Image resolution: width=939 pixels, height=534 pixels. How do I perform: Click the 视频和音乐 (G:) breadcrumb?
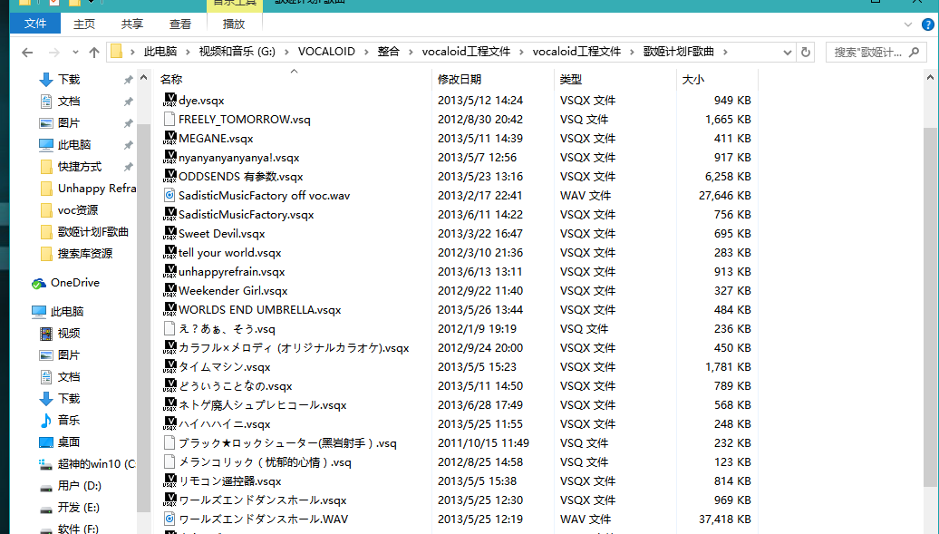(x=237, y=52)
